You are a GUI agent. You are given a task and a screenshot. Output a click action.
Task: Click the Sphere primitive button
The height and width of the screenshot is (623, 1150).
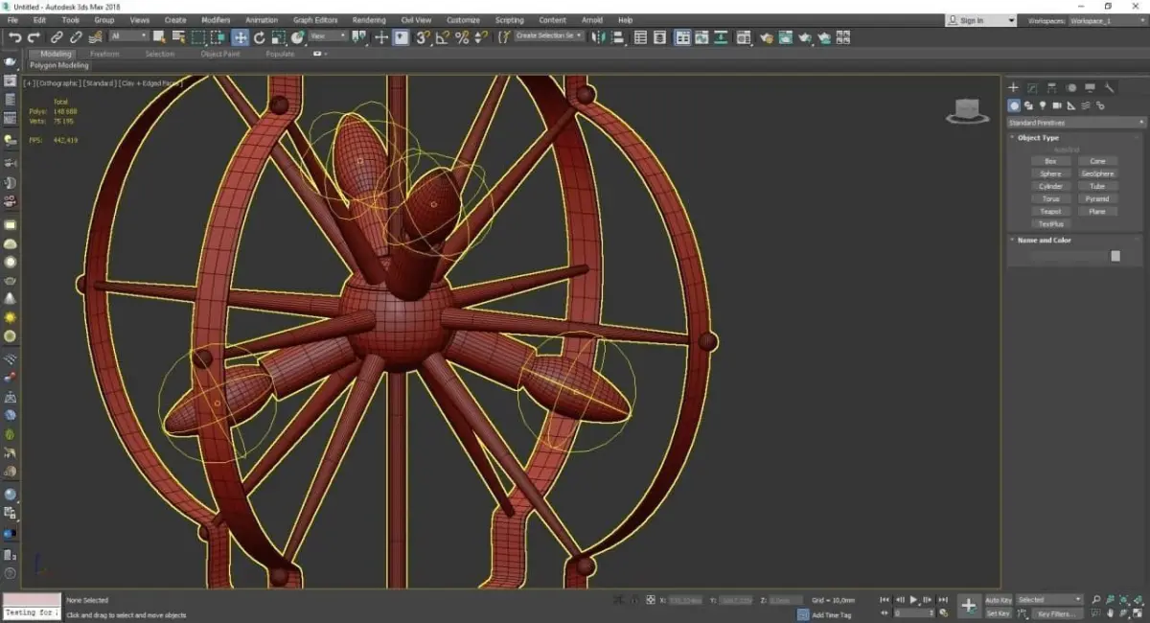[x=1050, y=173]
